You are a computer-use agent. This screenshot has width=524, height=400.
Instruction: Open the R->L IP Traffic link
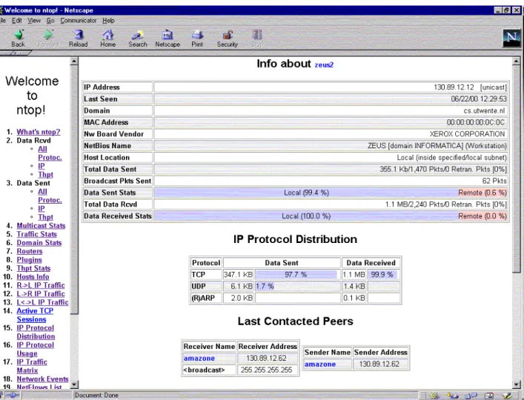[x=41, y=285]
